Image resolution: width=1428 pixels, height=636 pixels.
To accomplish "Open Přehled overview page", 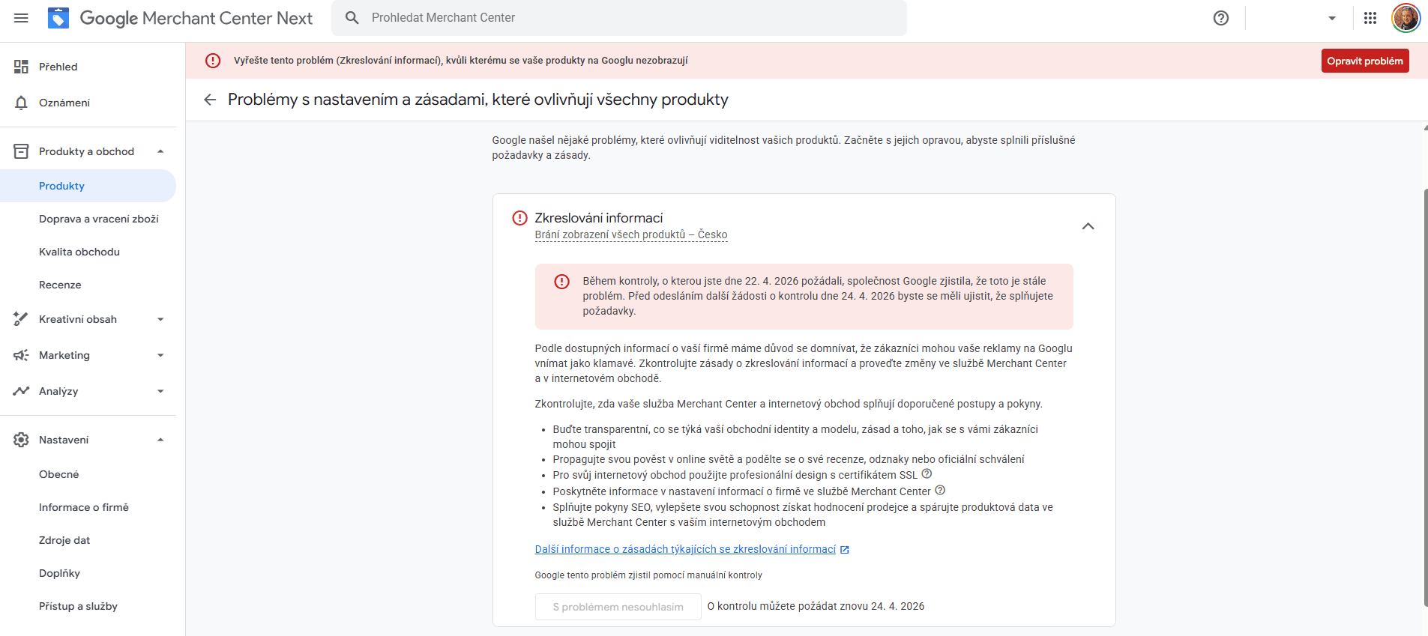I will [x=58, y=67].
